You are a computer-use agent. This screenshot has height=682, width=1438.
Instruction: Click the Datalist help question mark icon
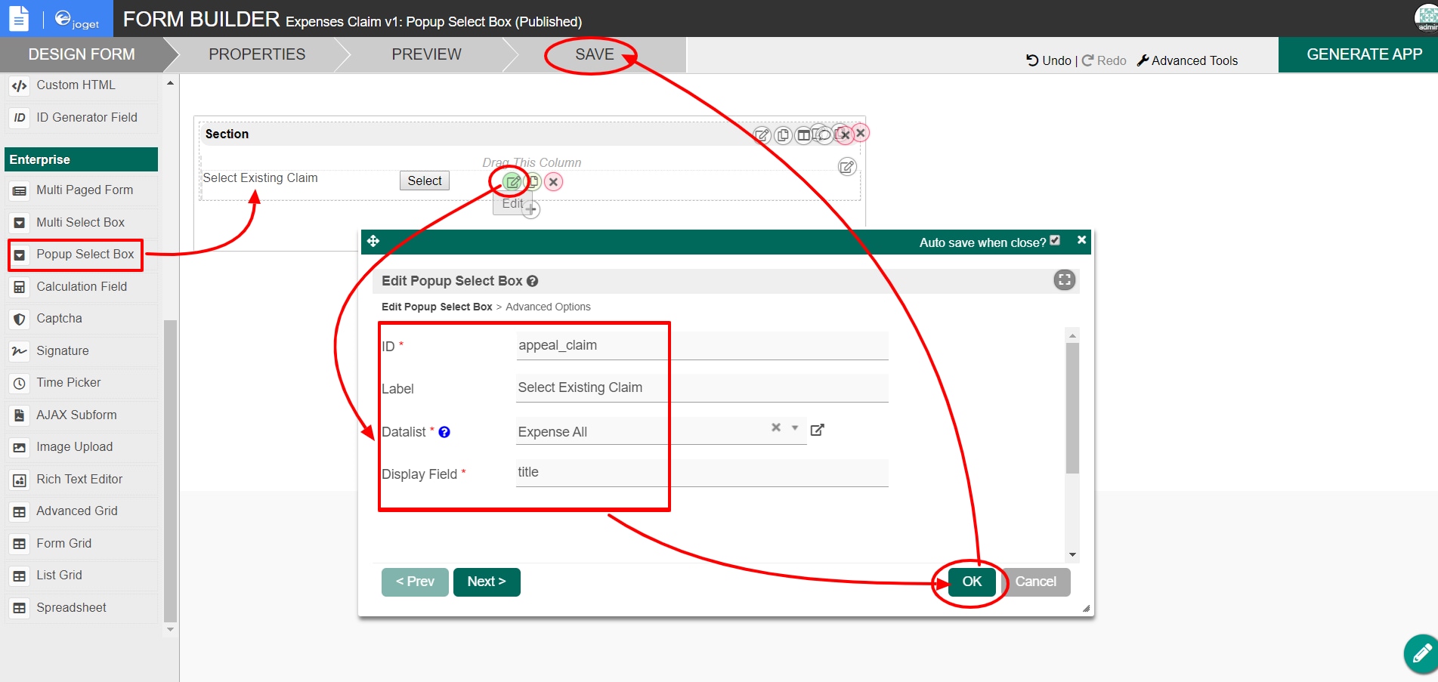[444, 432]
